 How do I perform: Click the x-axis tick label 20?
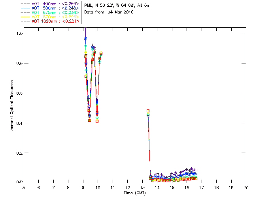click(246, 187)
